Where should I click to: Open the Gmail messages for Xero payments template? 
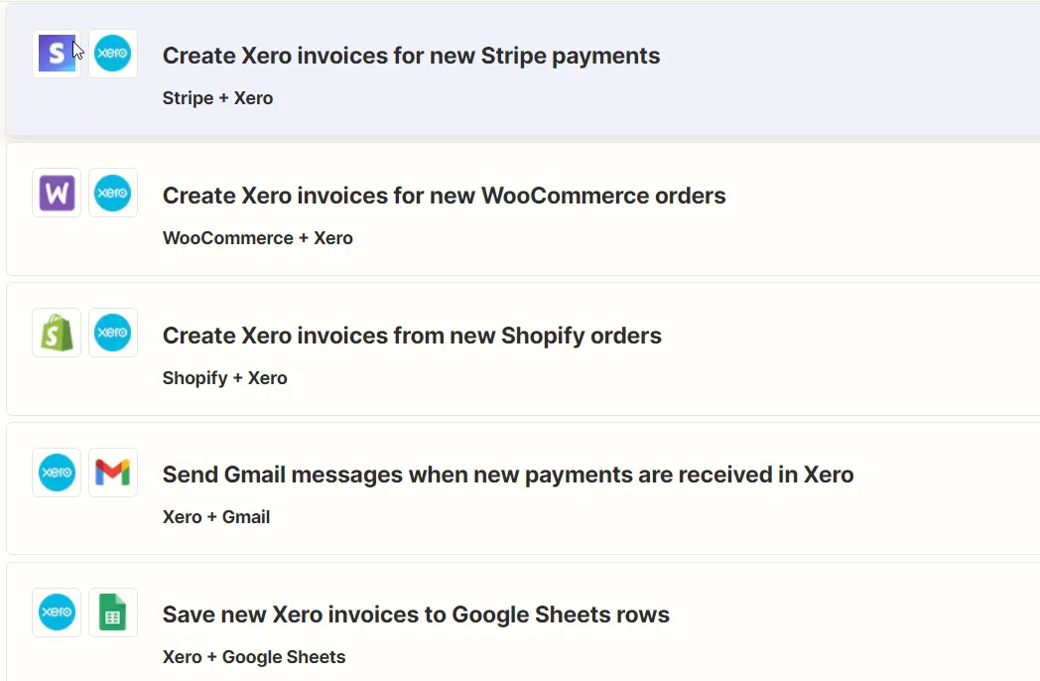(x=508, y=475)
